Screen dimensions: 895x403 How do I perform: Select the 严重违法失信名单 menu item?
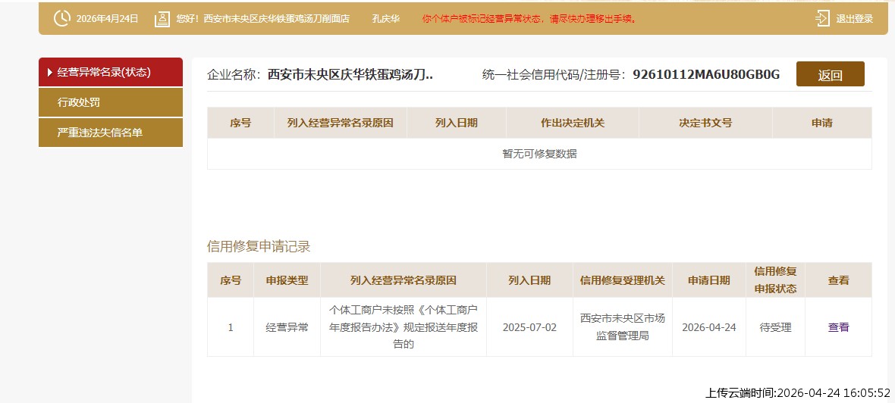pos(100,133)
